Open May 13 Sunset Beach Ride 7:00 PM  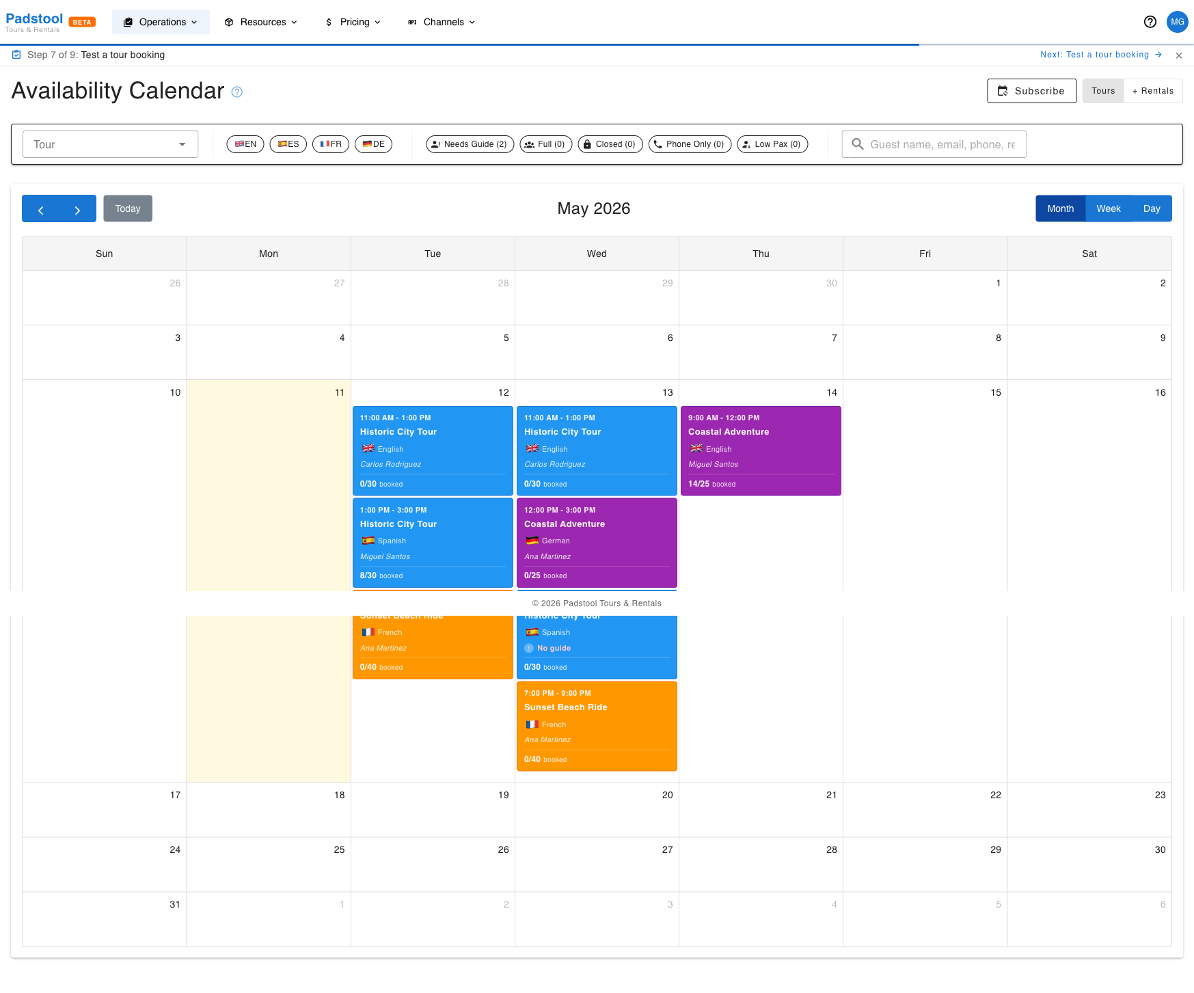(x=597, y=726)
